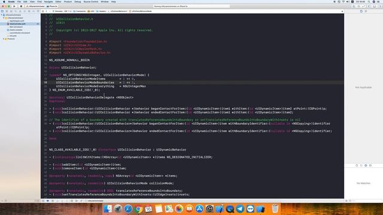
Task: Open the File inspector icon in the right panel
Action: coord(361,11)
